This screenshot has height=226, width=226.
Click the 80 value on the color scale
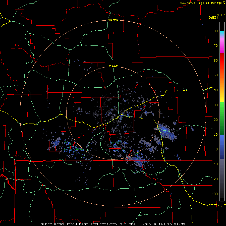[216, 31]
